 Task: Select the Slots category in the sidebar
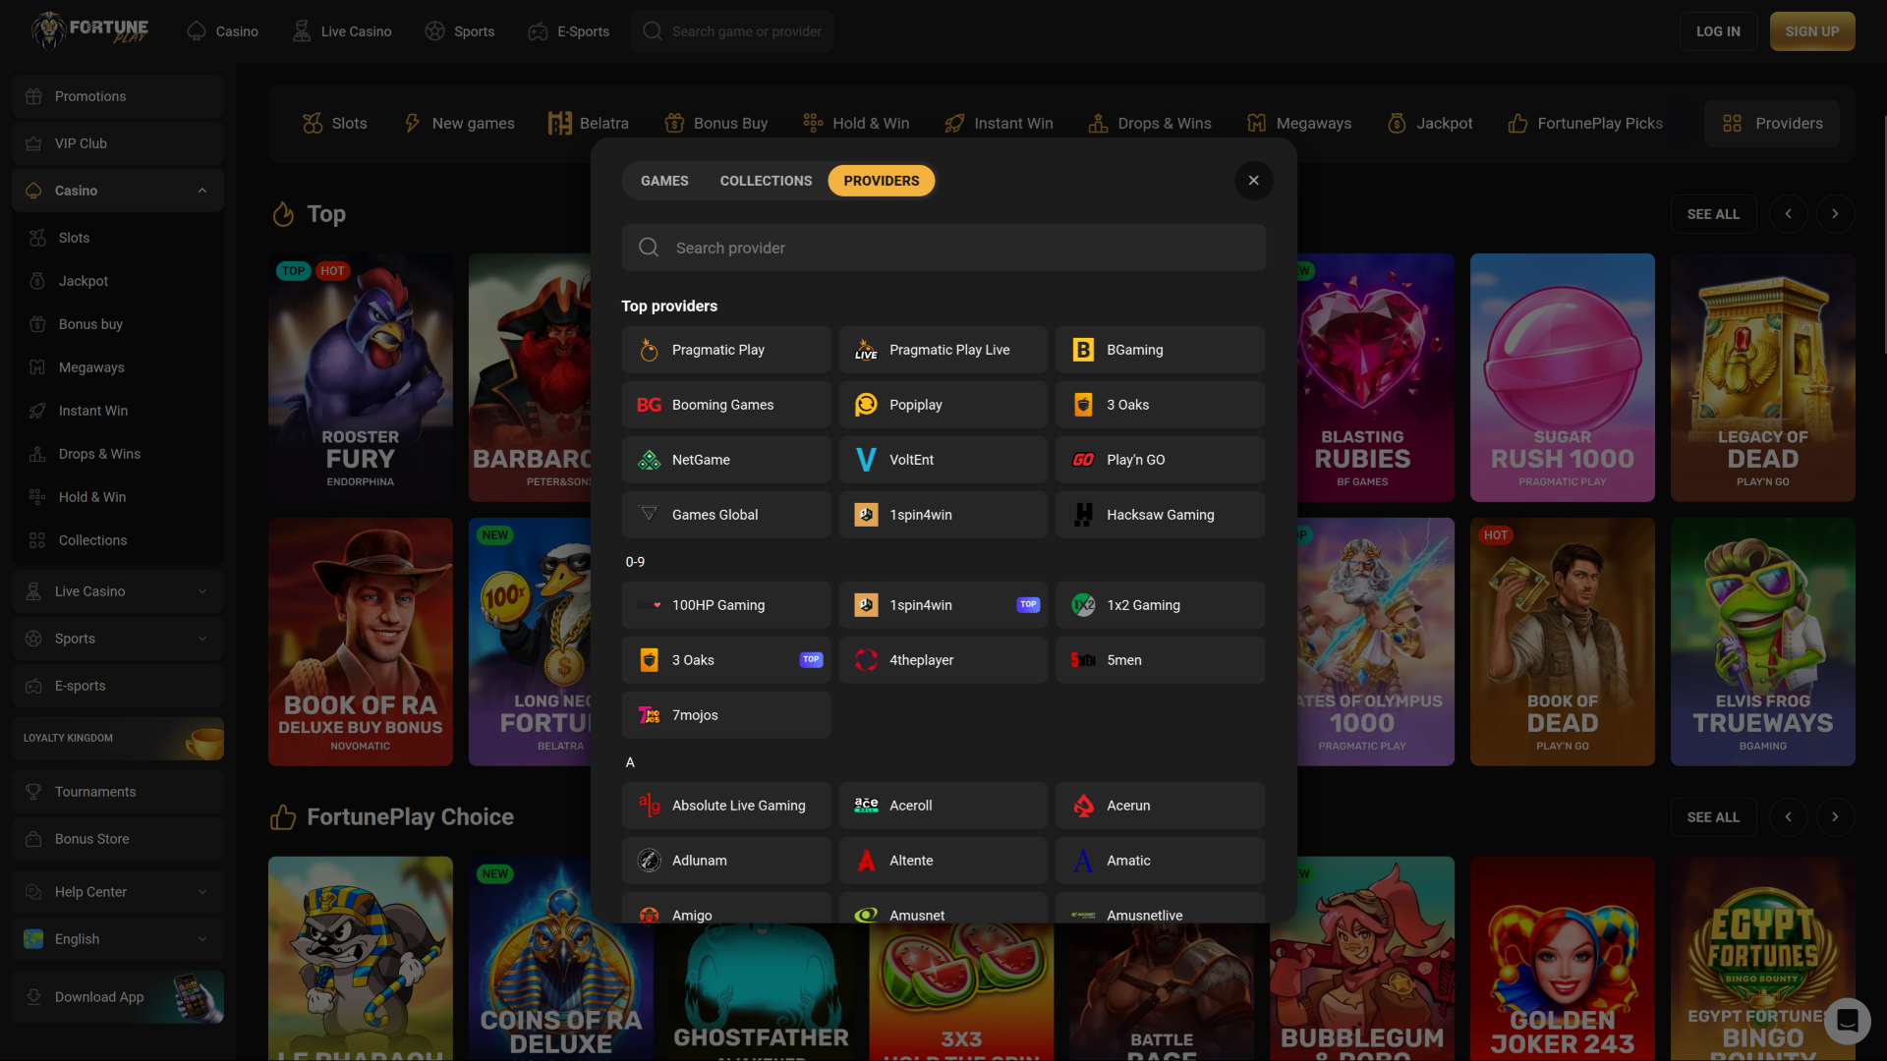tap(73, 237)
